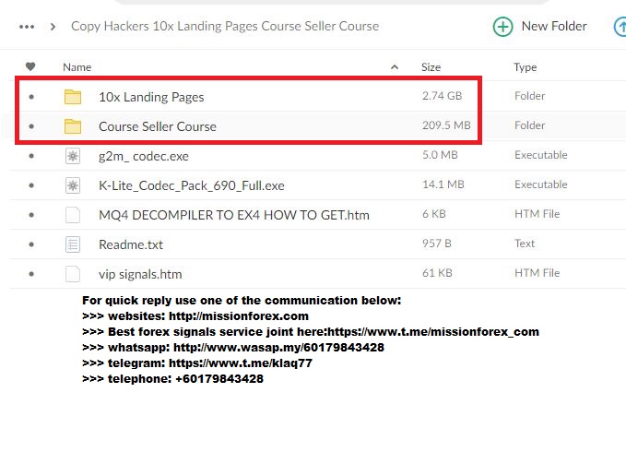Select K-Lite_Codec_Pack_690_Full.exe file
Viewport: 626px width, 452px height.
click(192, 185)
